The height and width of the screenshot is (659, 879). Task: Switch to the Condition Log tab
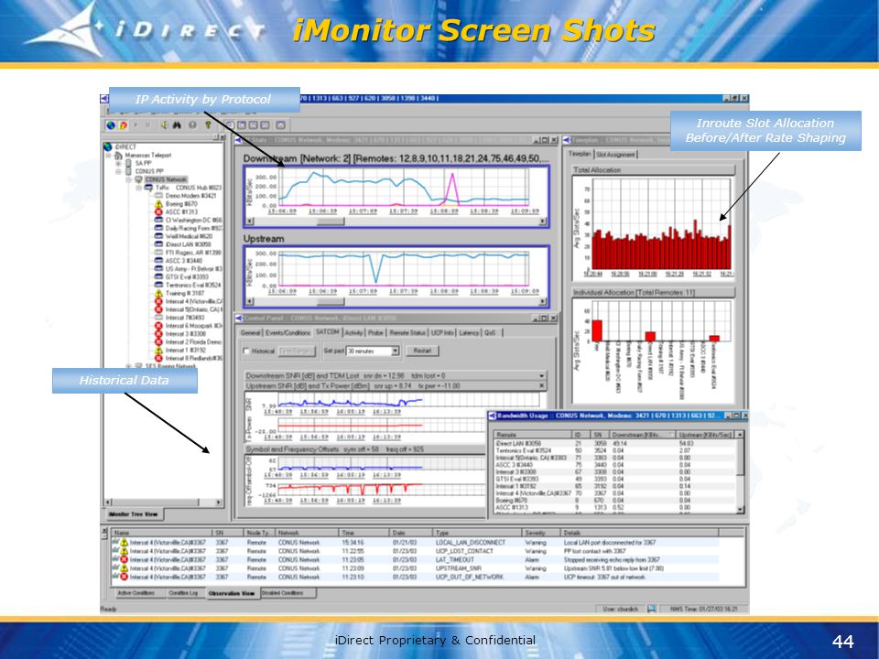click(x=184, y=593)
